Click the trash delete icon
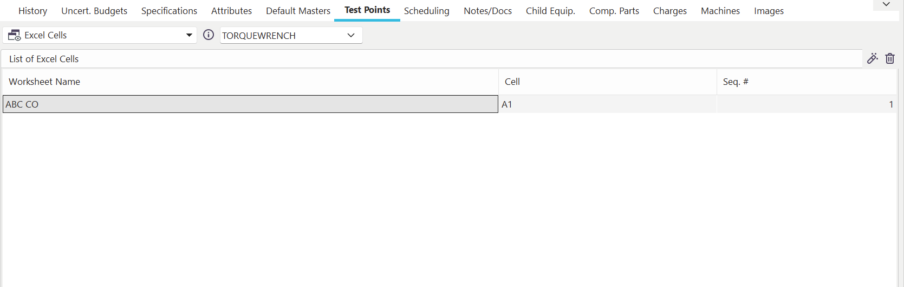This screenshot has height=287, width=904. click(890, 59)
